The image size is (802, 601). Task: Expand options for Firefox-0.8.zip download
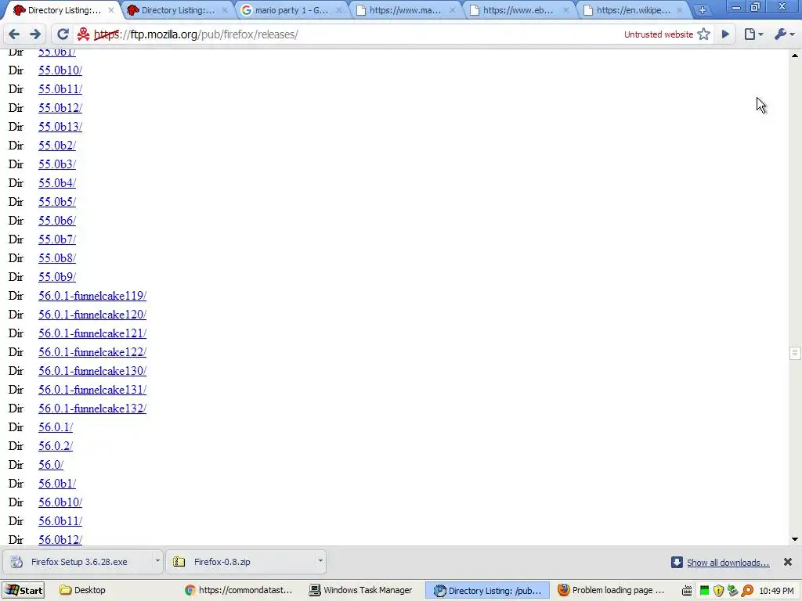pos(320,561)
